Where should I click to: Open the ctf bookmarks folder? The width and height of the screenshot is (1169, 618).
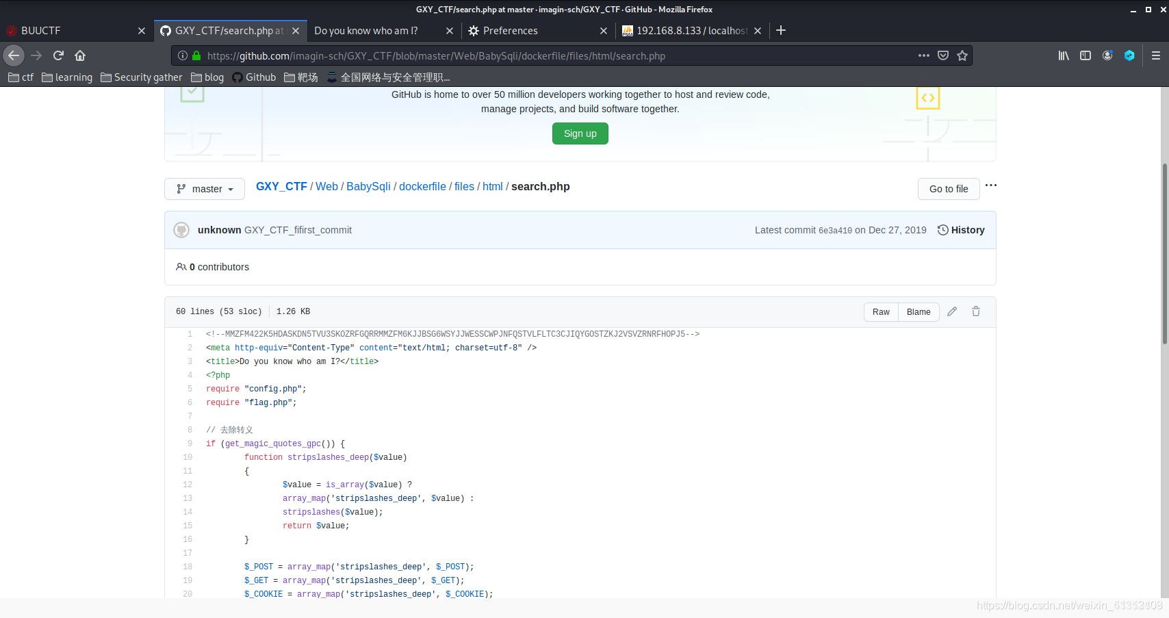(21, 77)
